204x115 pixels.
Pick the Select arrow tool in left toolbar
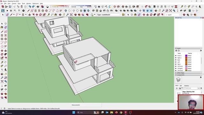click(x=2, y=24)
